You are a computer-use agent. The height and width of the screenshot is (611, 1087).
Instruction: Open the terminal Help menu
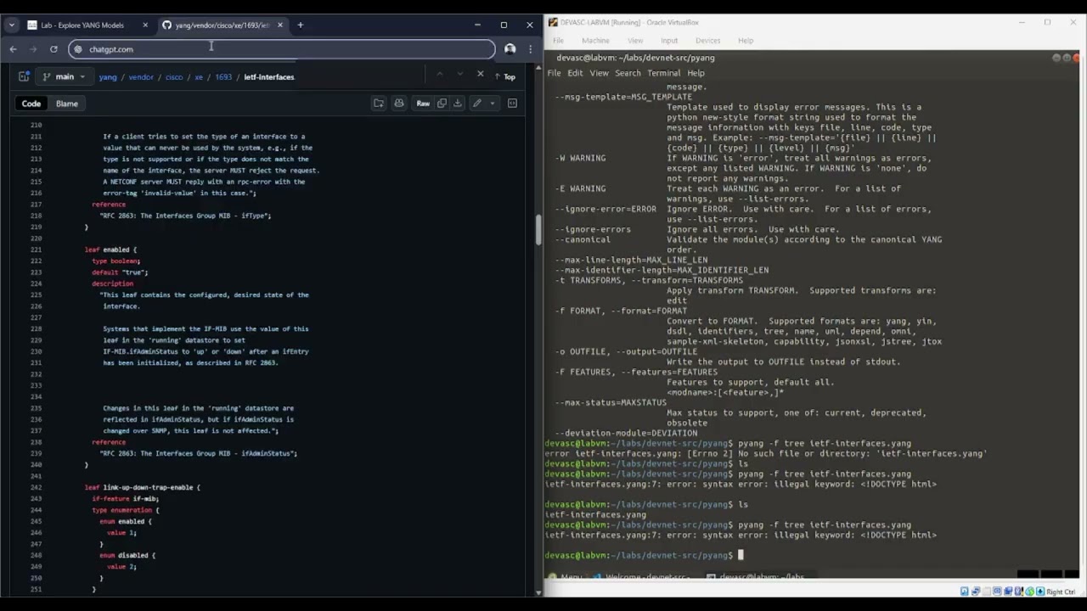696,73
